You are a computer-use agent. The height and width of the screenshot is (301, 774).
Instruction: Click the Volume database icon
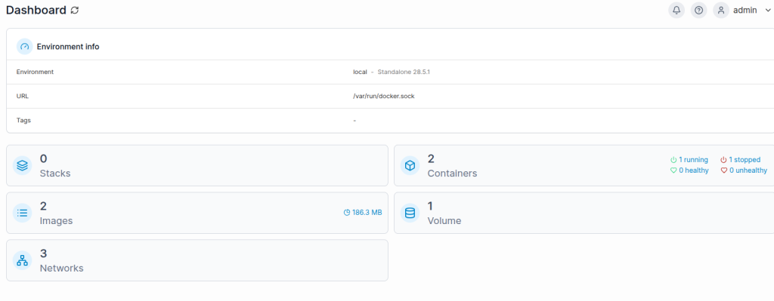[410, 213]
